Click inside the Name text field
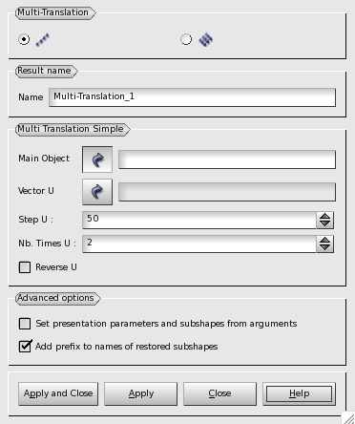 (192, 97)
